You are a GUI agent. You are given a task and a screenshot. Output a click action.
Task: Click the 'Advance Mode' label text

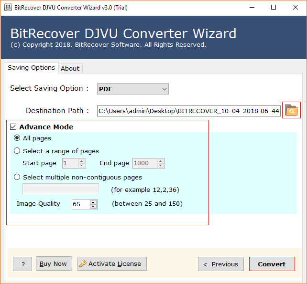[46, 127]
